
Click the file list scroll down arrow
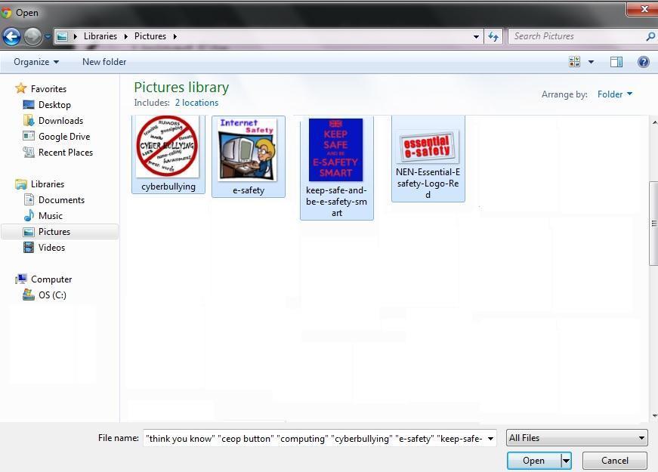click(x=654, y=416)
